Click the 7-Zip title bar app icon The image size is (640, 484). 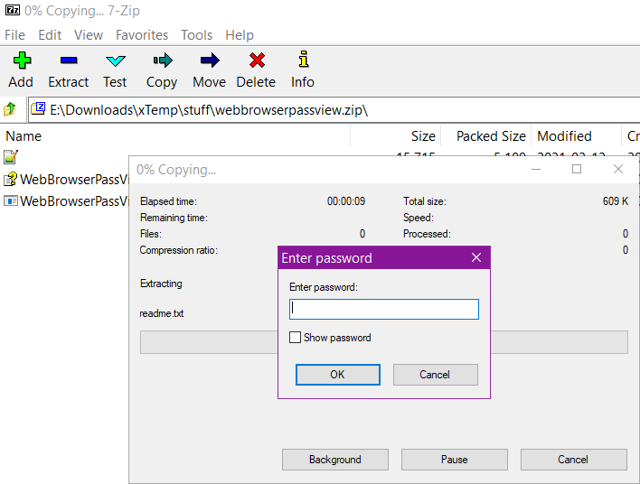click(x=13, y=10)
